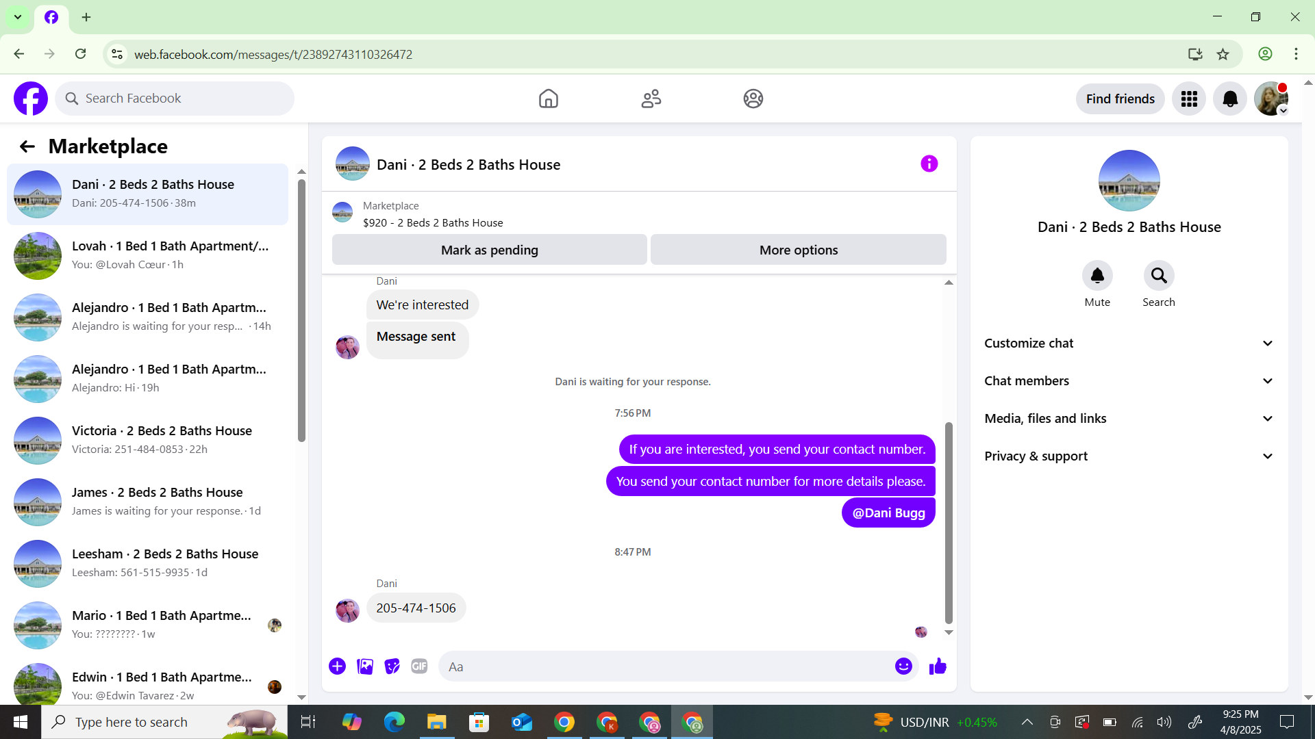Click the GIF icon in composer

pyautogui.click(x=419, y=666)
